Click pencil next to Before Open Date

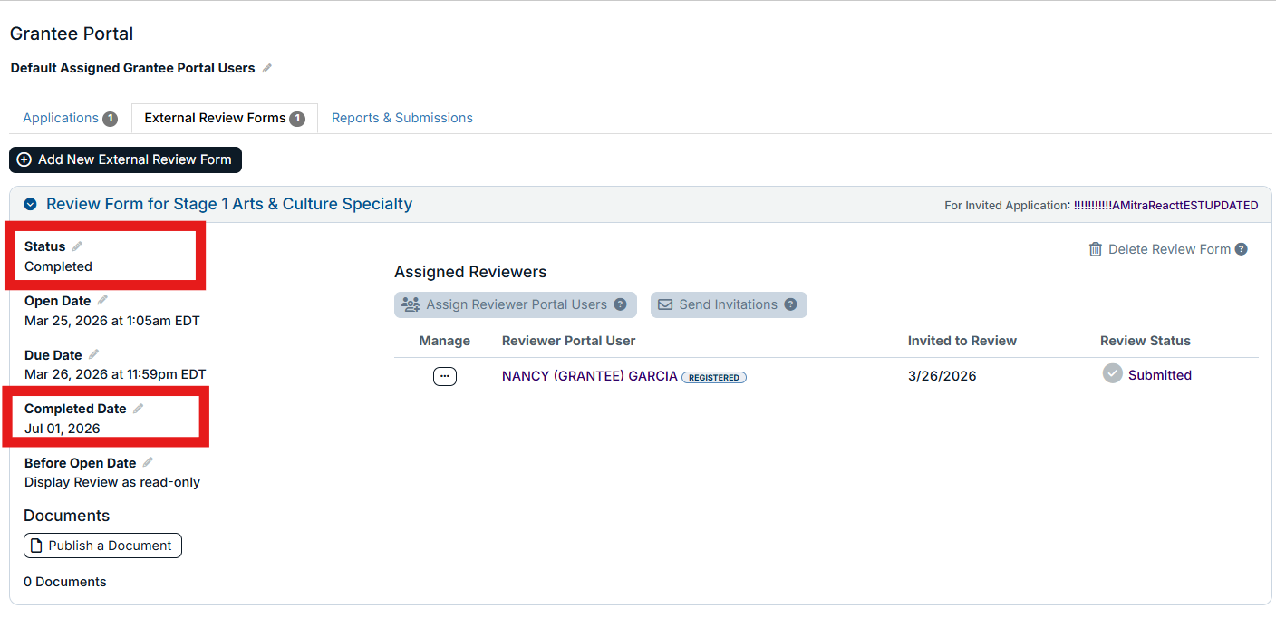click(x=148, y=463)
